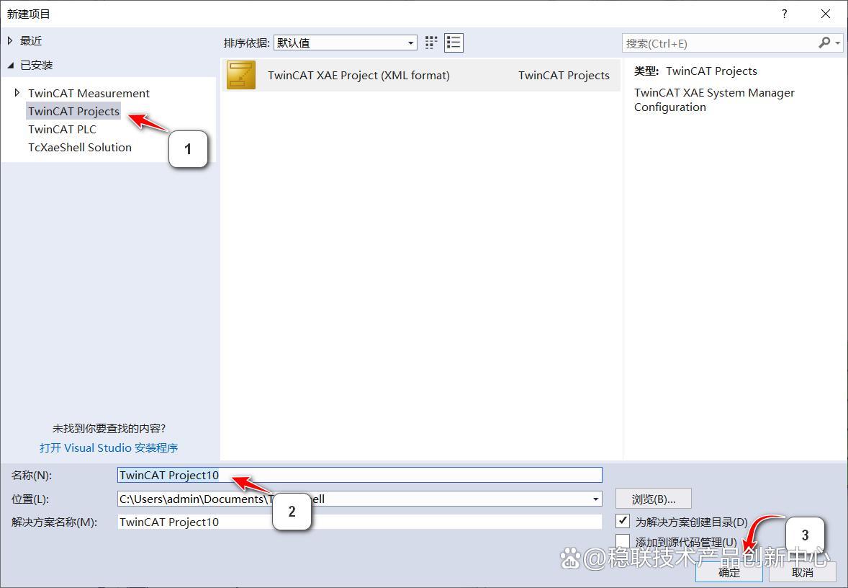Open the Visual Studio installer link
The width and height of the screenshot is (848, 588).
point(109,447)
